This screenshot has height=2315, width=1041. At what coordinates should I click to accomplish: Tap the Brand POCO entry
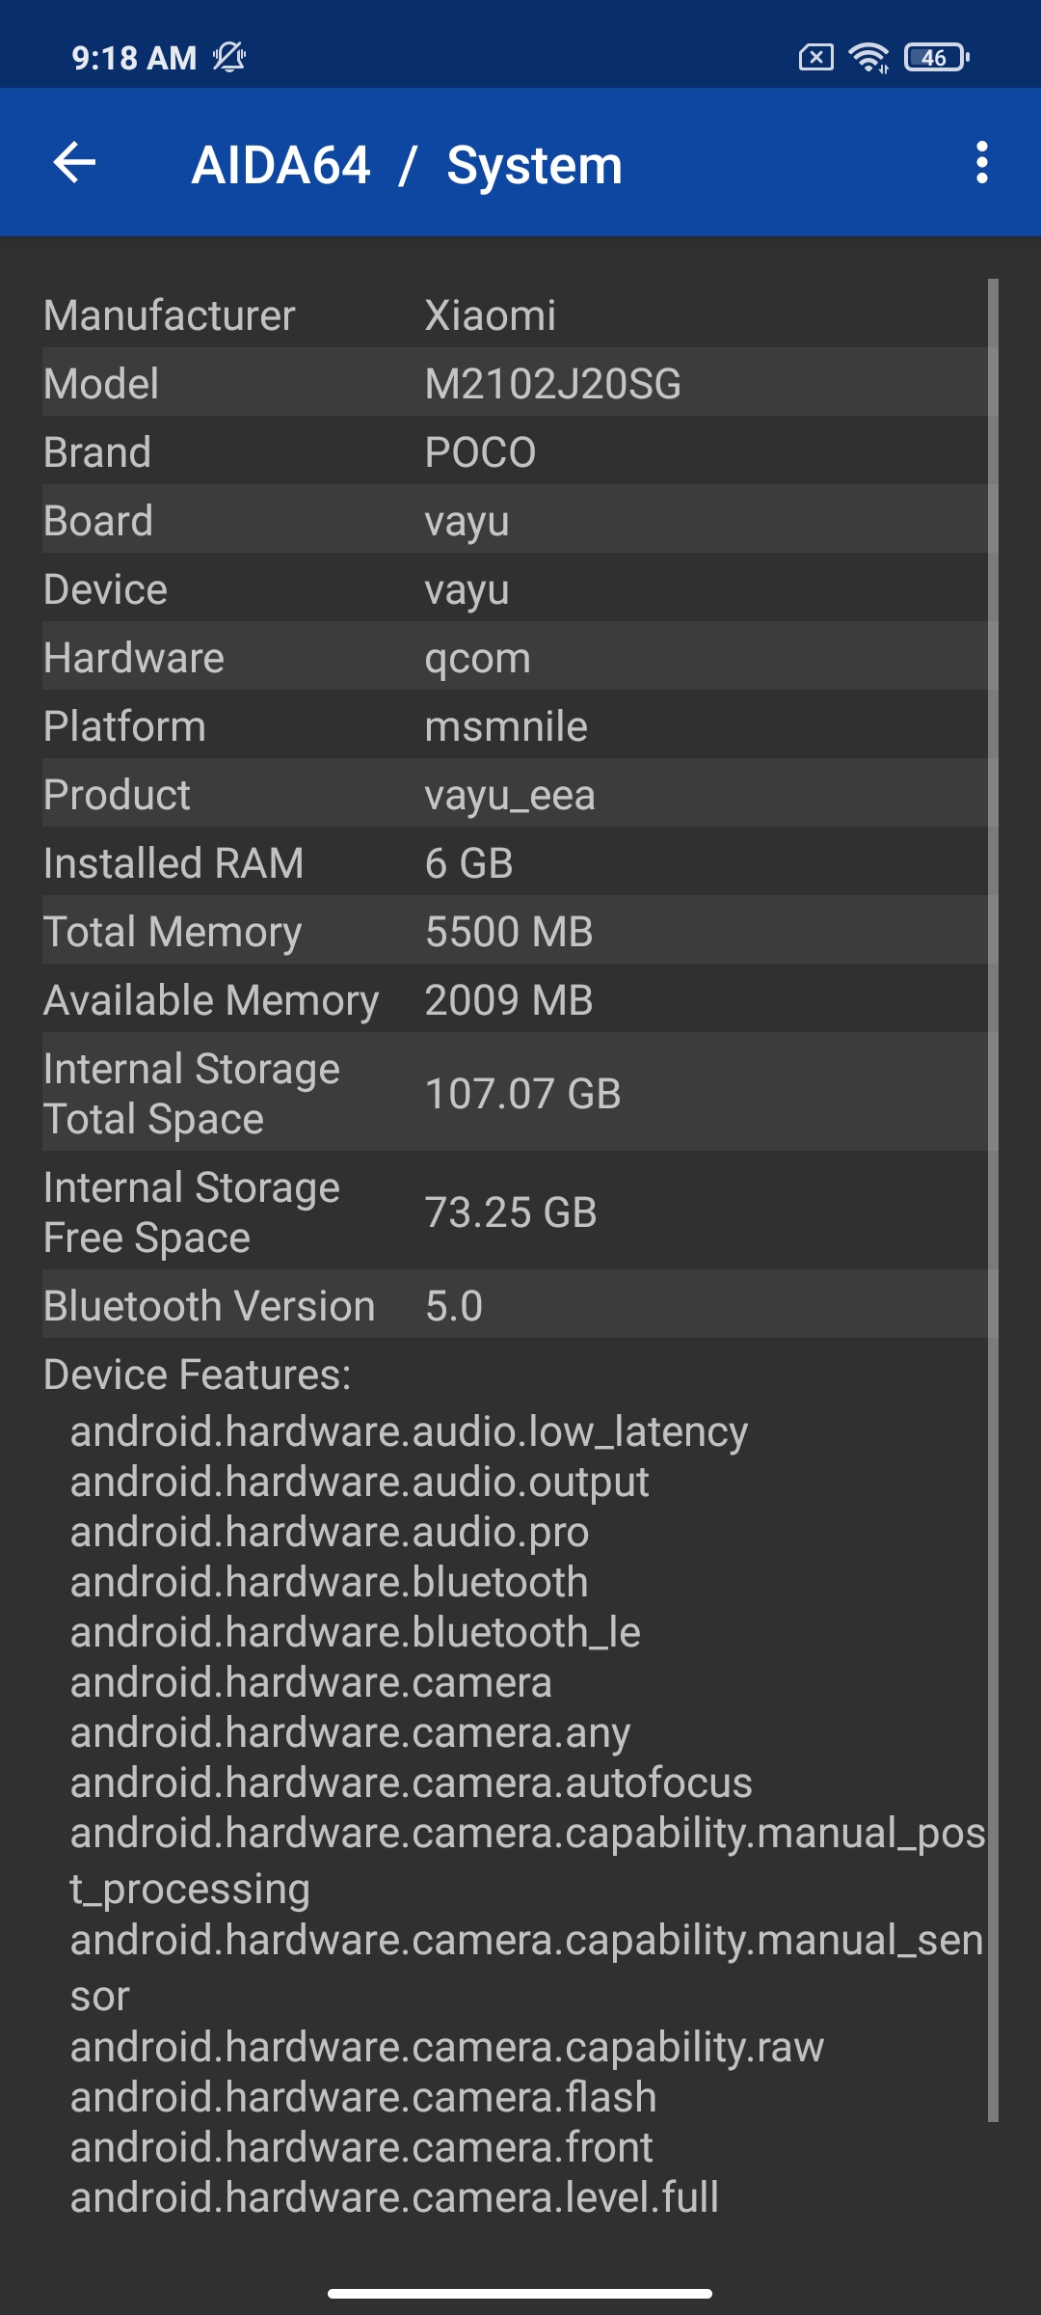click(515, 451)
